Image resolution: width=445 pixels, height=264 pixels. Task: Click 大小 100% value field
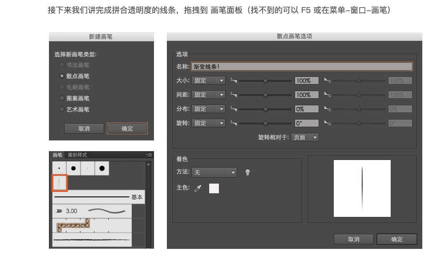[307, 80]
